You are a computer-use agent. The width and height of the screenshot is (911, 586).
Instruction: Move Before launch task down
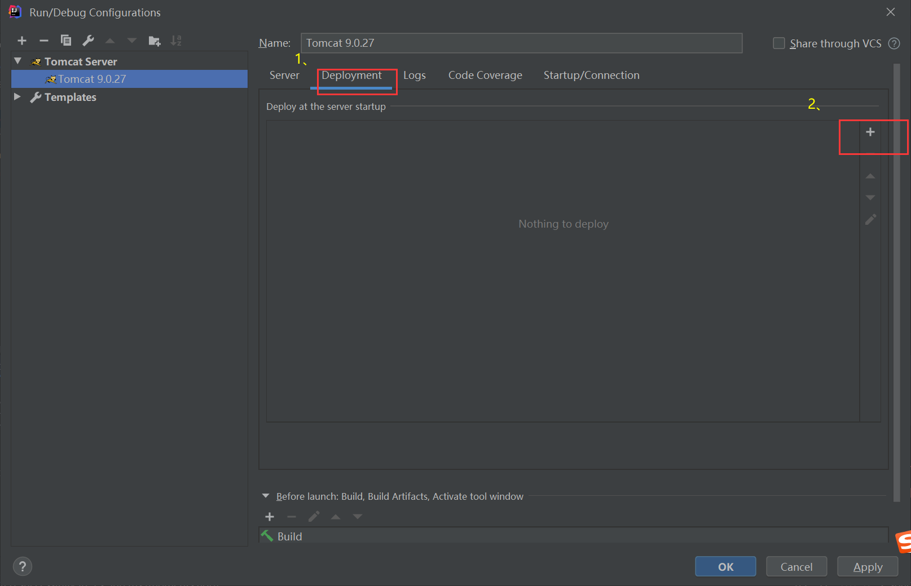(x=358, y=517)
